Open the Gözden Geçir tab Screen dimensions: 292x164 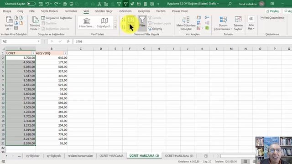click(104, 11)
